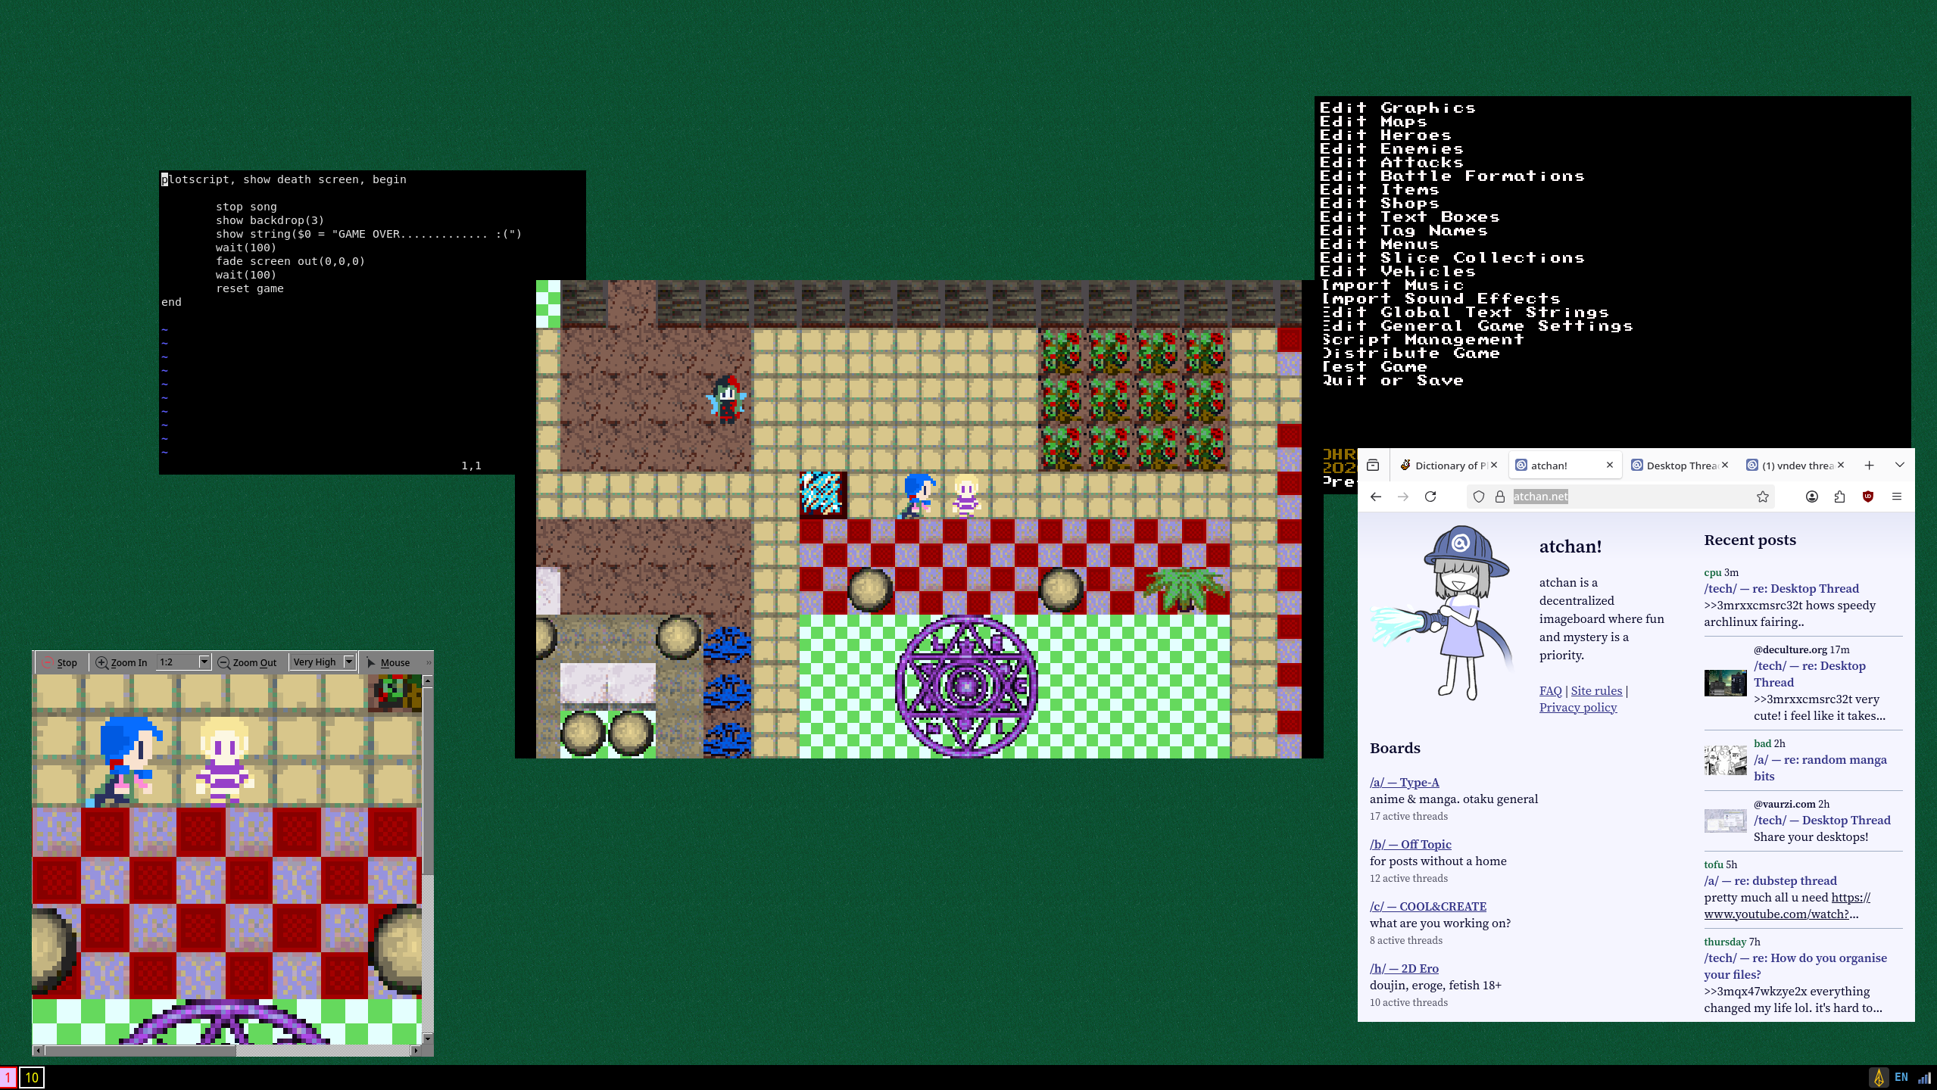Open the /b/ — Off Topic board
Image resolution: width=1937 pixels, height=1090 pixels.
click(1410, 844)
